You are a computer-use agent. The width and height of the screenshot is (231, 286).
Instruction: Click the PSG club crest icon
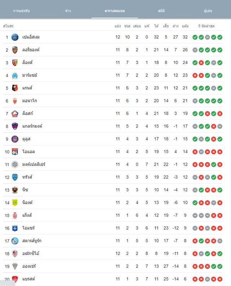15,37
